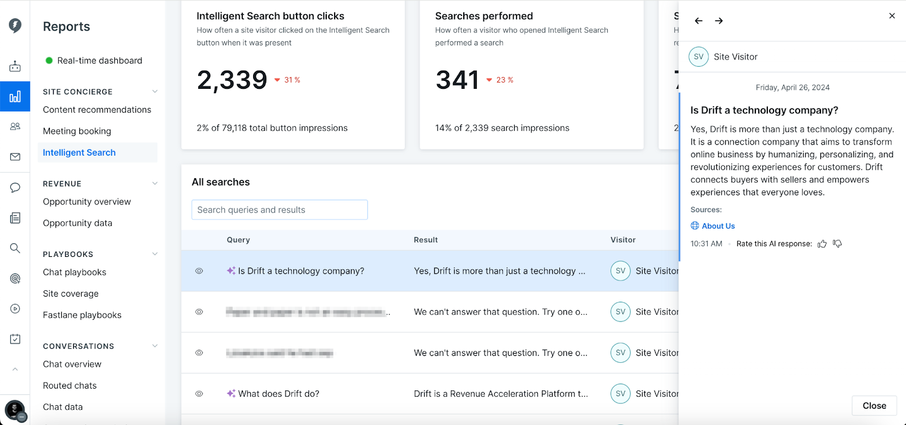Open Opportunity overview report
Image resolution: width=906 pixels, height=425 pixels.
87,202
